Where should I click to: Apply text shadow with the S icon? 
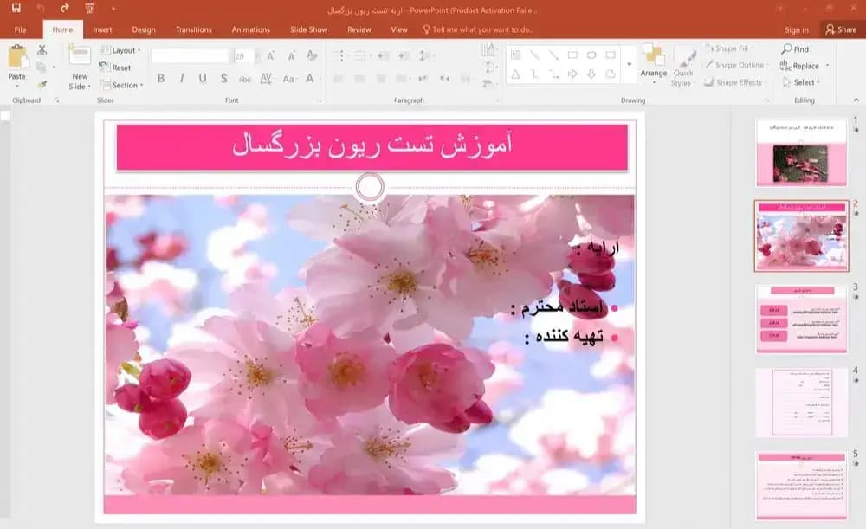coord(223,79)
